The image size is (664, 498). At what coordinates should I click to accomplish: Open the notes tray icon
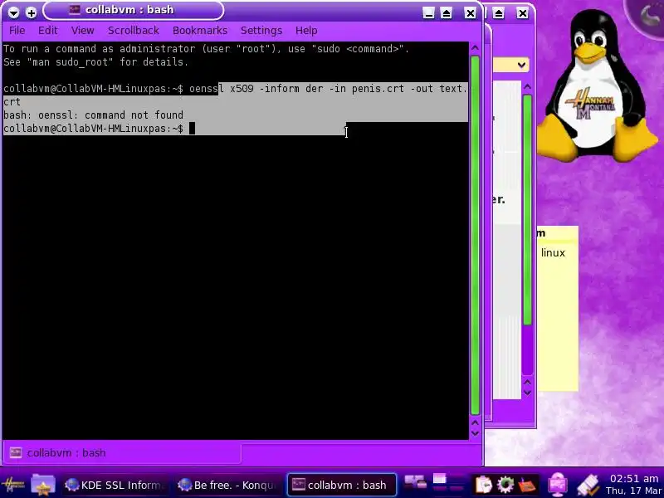527,485
